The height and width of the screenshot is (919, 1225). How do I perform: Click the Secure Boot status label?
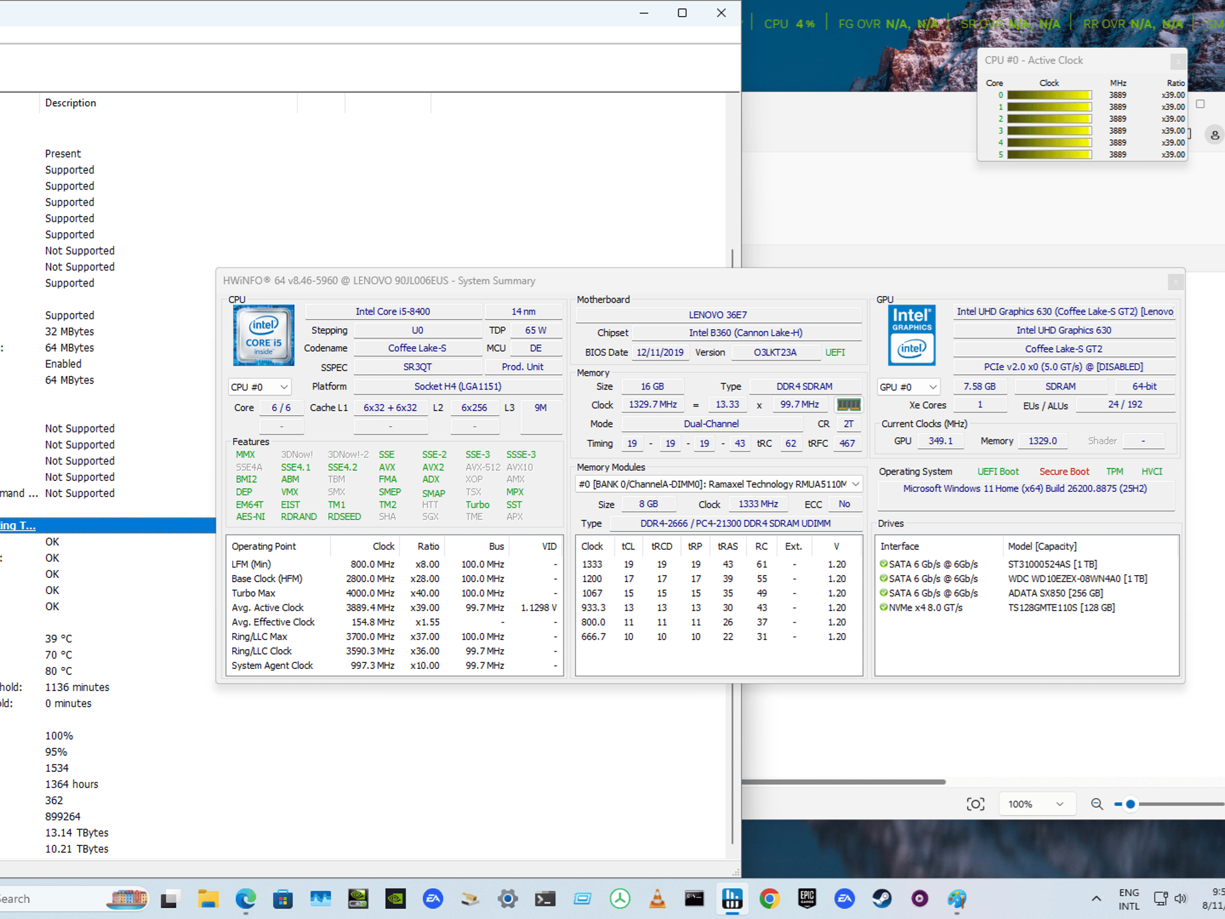[1064, 471]
